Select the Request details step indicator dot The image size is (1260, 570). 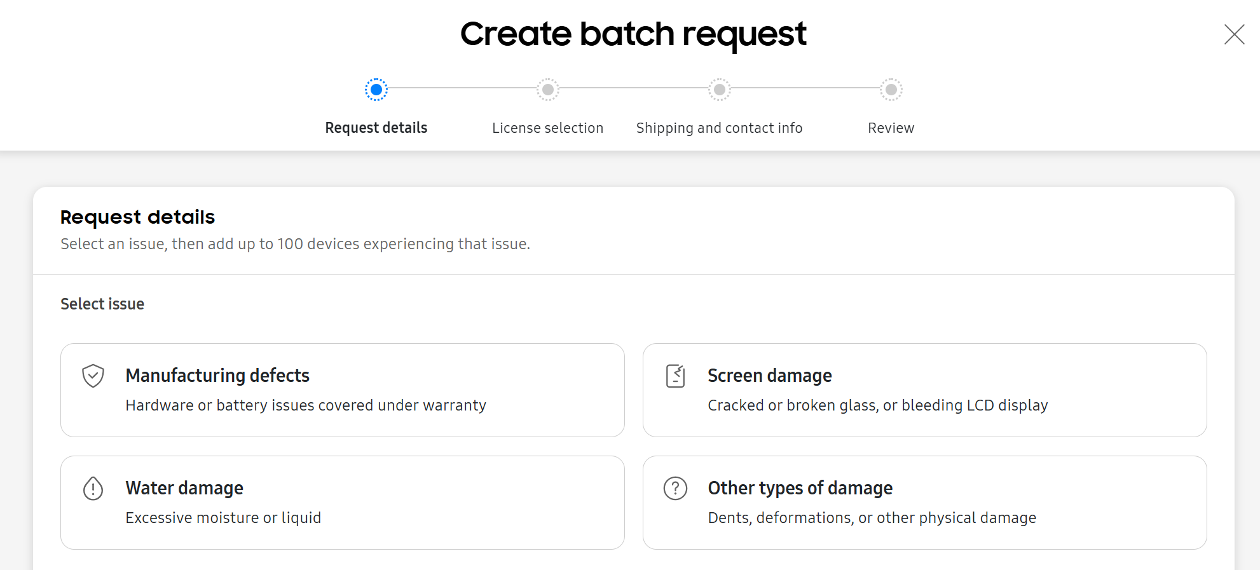coord(376,90)
